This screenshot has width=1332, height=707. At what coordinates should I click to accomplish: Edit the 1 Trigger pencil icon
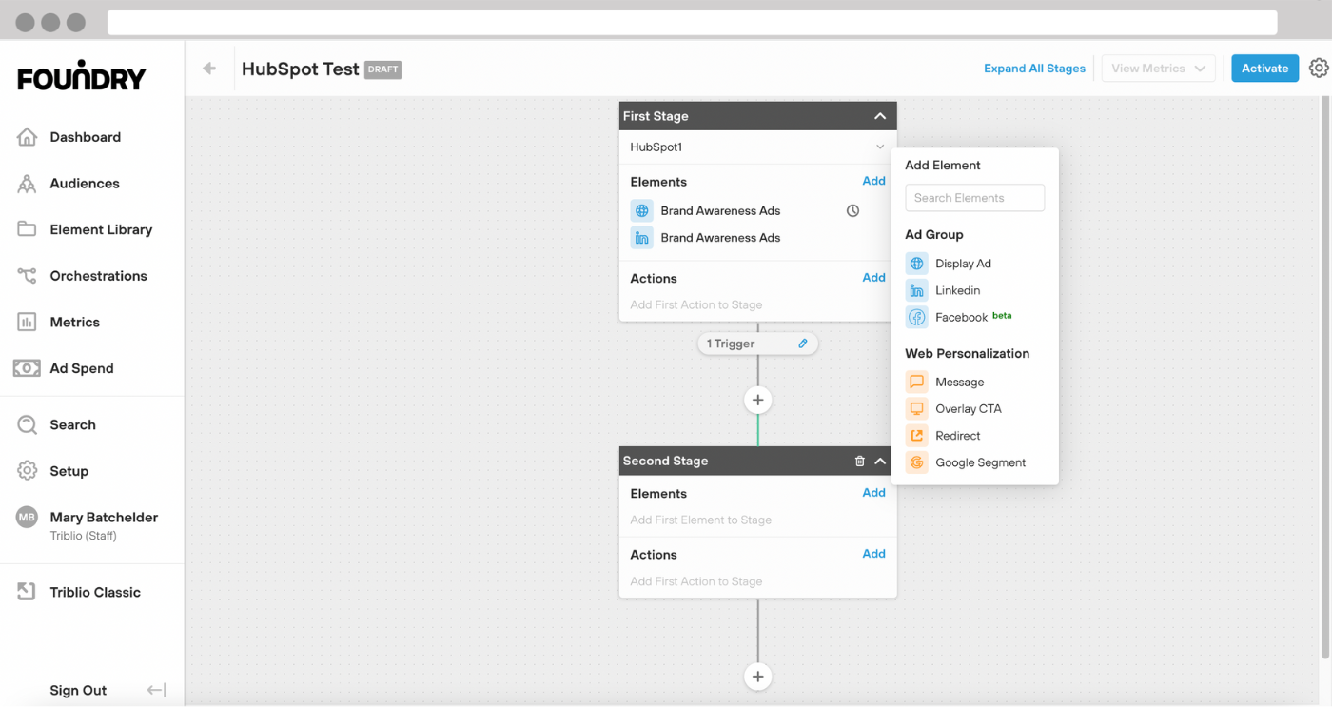[x=803, y=344]
